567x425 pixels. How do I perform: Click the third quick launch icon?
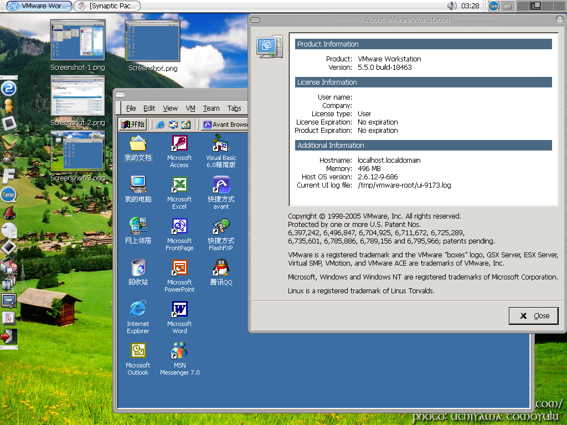[x=186, y=125]
